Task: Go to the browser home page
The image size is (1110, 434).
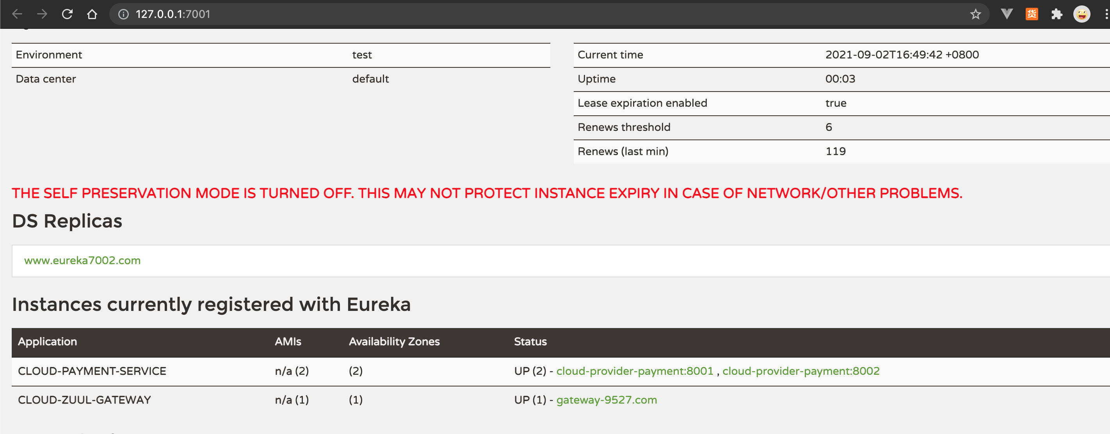Action: pyautogui.click(x=92, y=14)
